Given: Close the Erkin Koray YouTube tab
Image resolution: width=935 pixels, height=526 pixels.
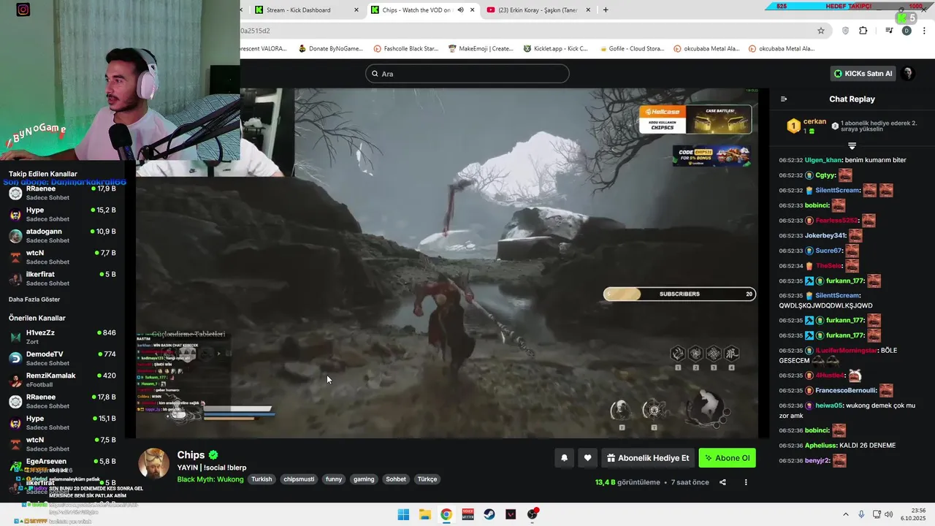Looking at the screenshot, I should pyautogui.click(x=589, y=10).
